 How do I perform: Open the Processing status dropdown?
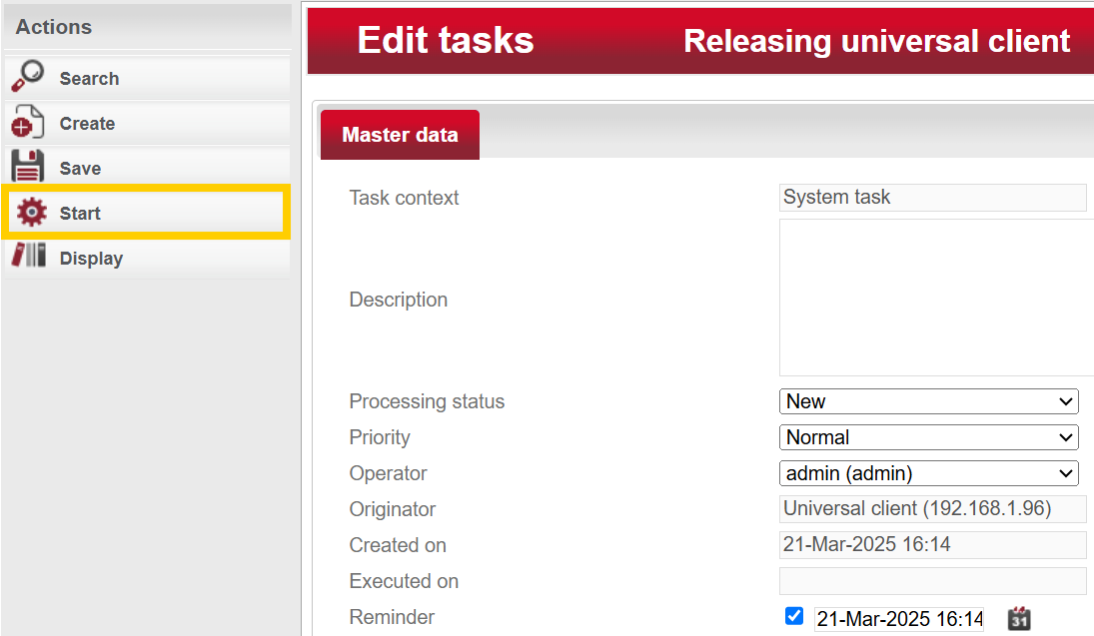point(928,401)
